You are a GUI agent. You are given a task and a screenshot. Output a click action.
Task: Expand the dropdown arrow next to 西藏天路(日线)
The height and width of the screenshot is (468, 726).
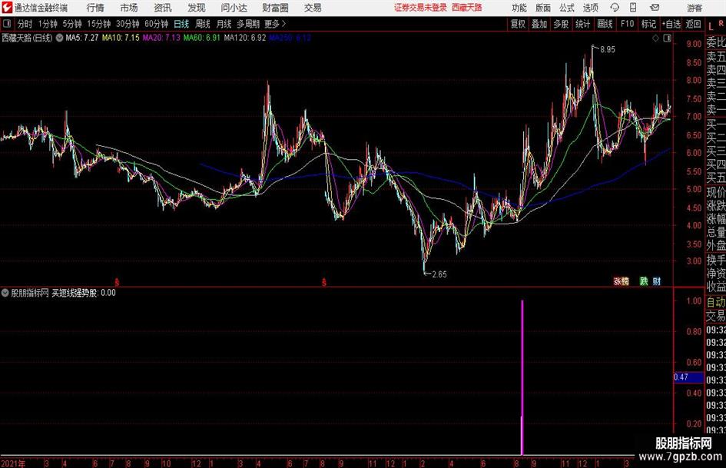click(x=59, y=38)
